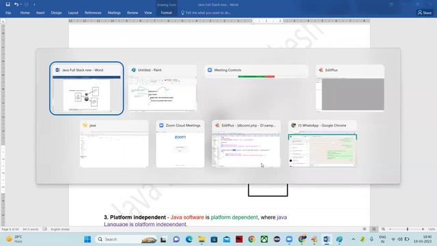
Task: Click taskbar Search box
Action: click(x=126, y=239)
